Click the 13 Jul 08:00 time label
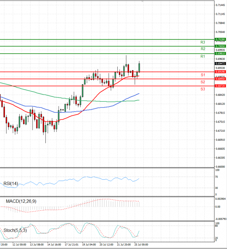 [x=37, y=244]
